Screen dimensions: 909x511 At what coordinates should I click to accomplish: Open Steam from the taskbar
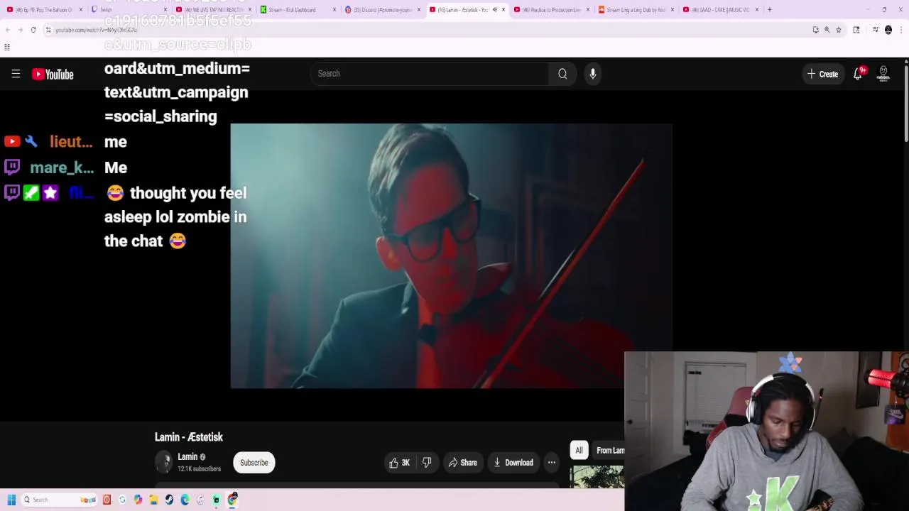tap(169, 500)
